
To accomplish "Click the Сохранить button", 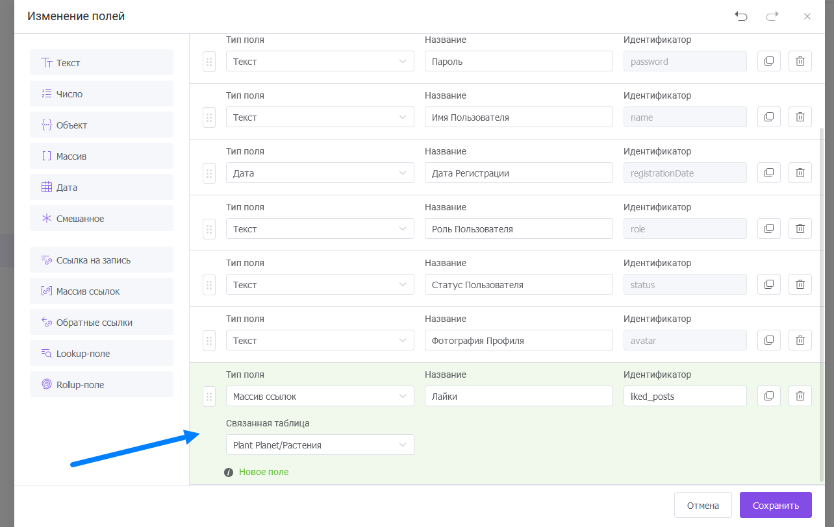I will 776,505.
